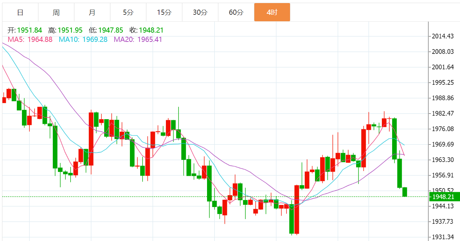This screenshot has height=241, width=460.
Task: Click the active 4时 timeframe tab
Action: [x=272, y=12]
